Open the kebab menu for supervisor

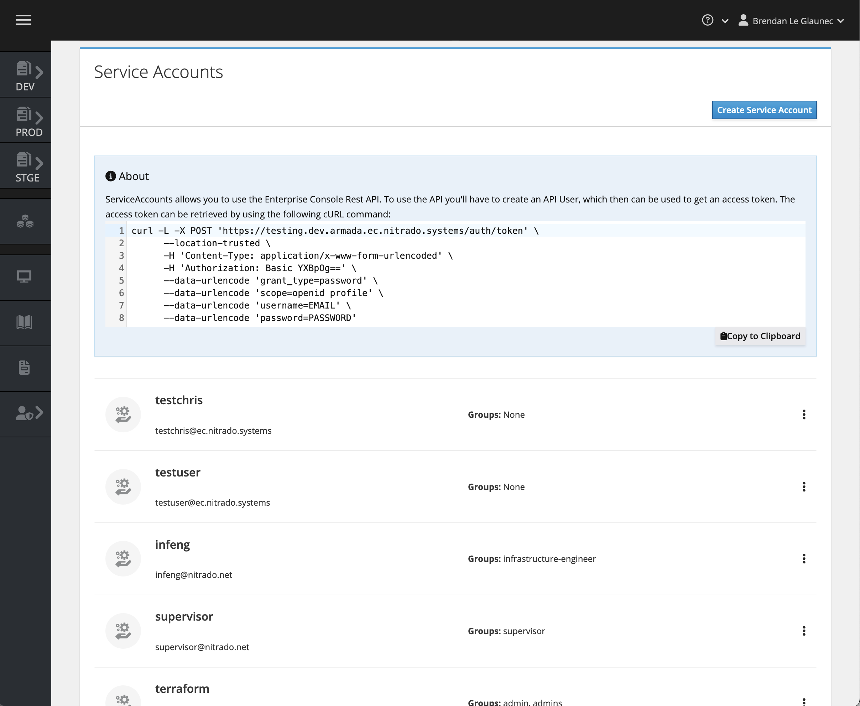804,631
